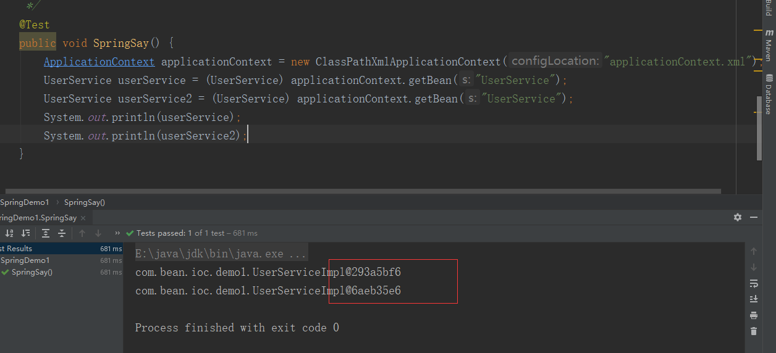Click println(userService) line
The image size is (776, 353).
(143, 117)
